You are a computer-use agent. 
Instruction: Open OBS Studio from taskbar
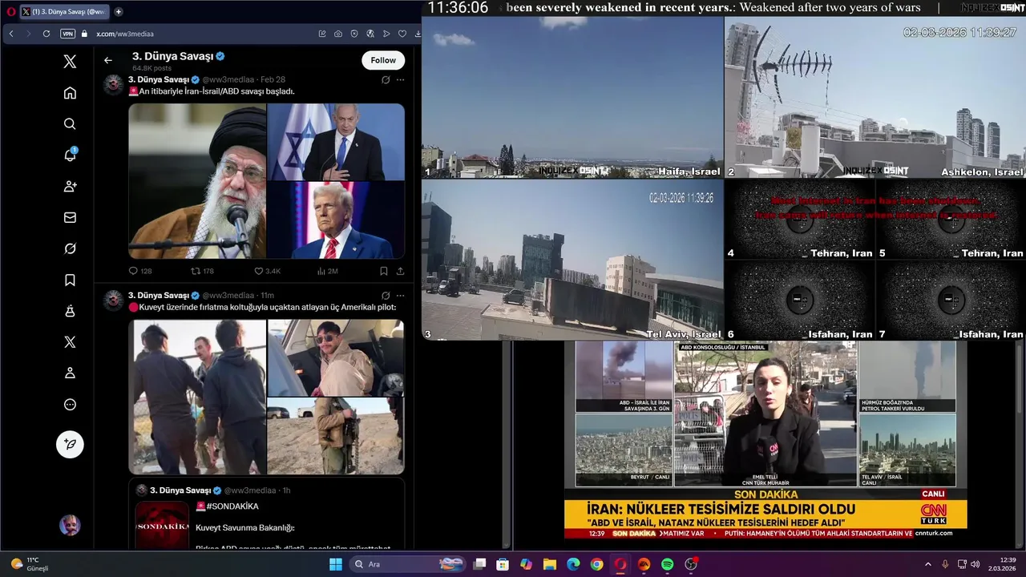pos(691,564)
